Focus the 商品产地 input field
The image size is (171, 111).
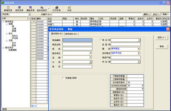(x=126, y=57)
